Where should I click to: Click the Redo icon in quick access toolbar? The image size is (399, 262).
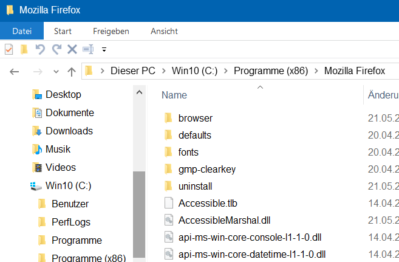(56, 49)
